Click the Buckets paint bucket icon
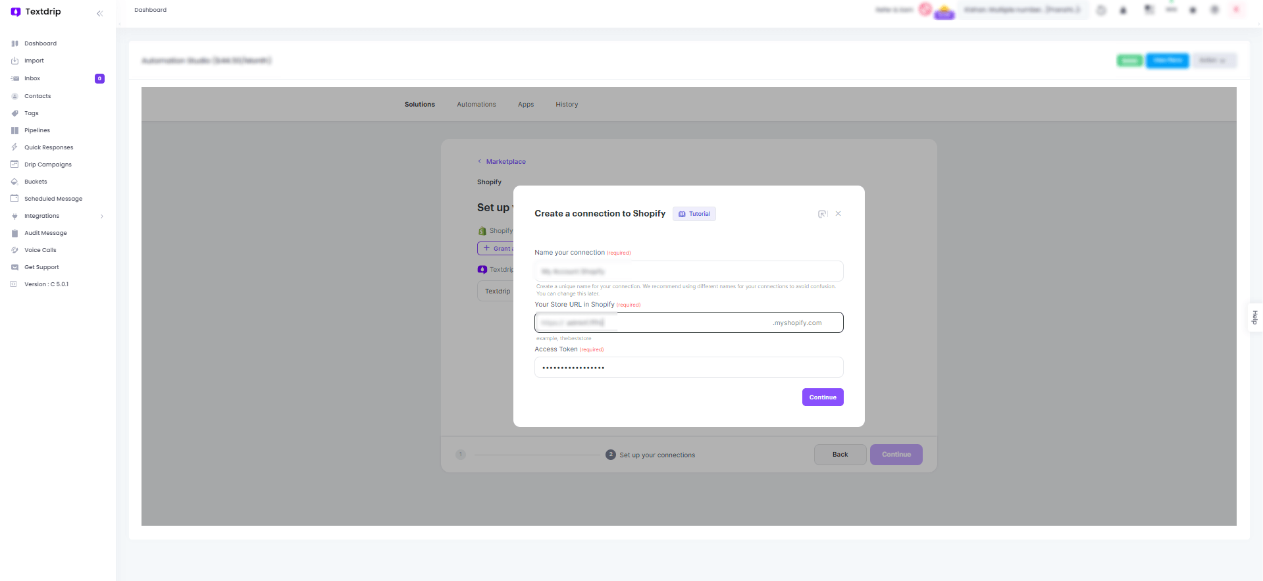 pyautogui.click(x=14, y=182)
